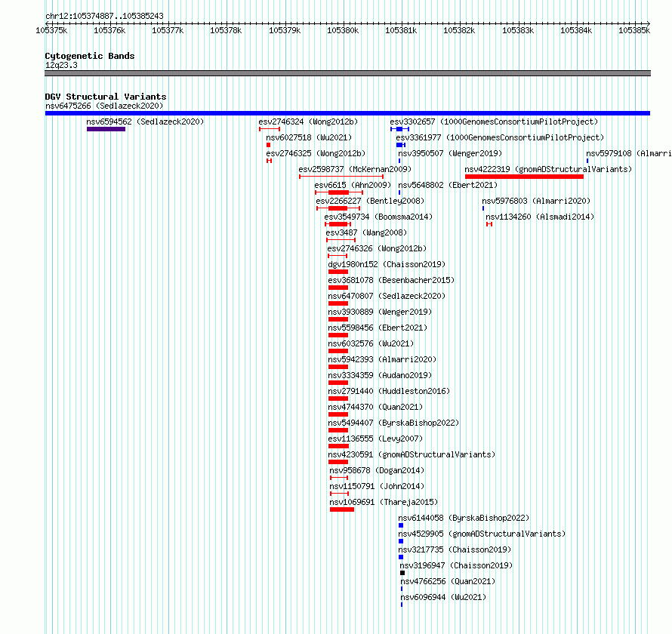The height and width of the screenshot is (634, 672).
Task: Click nsv4222319 (gnomADStructuralVariants) label
Action: coord(549,169)
